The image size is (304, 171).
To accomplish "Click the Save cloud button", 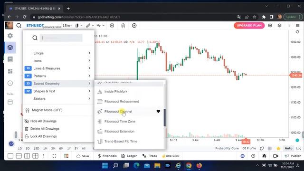I will point(83,156).
